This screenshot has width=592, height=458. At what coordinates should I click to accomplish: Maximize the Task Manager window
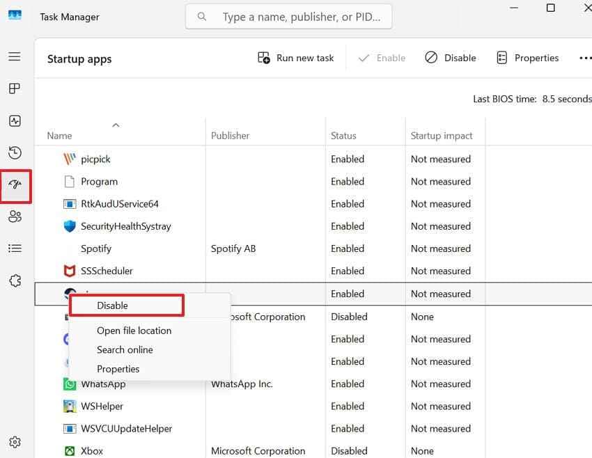pyautogui.click(x=551, y=8)
